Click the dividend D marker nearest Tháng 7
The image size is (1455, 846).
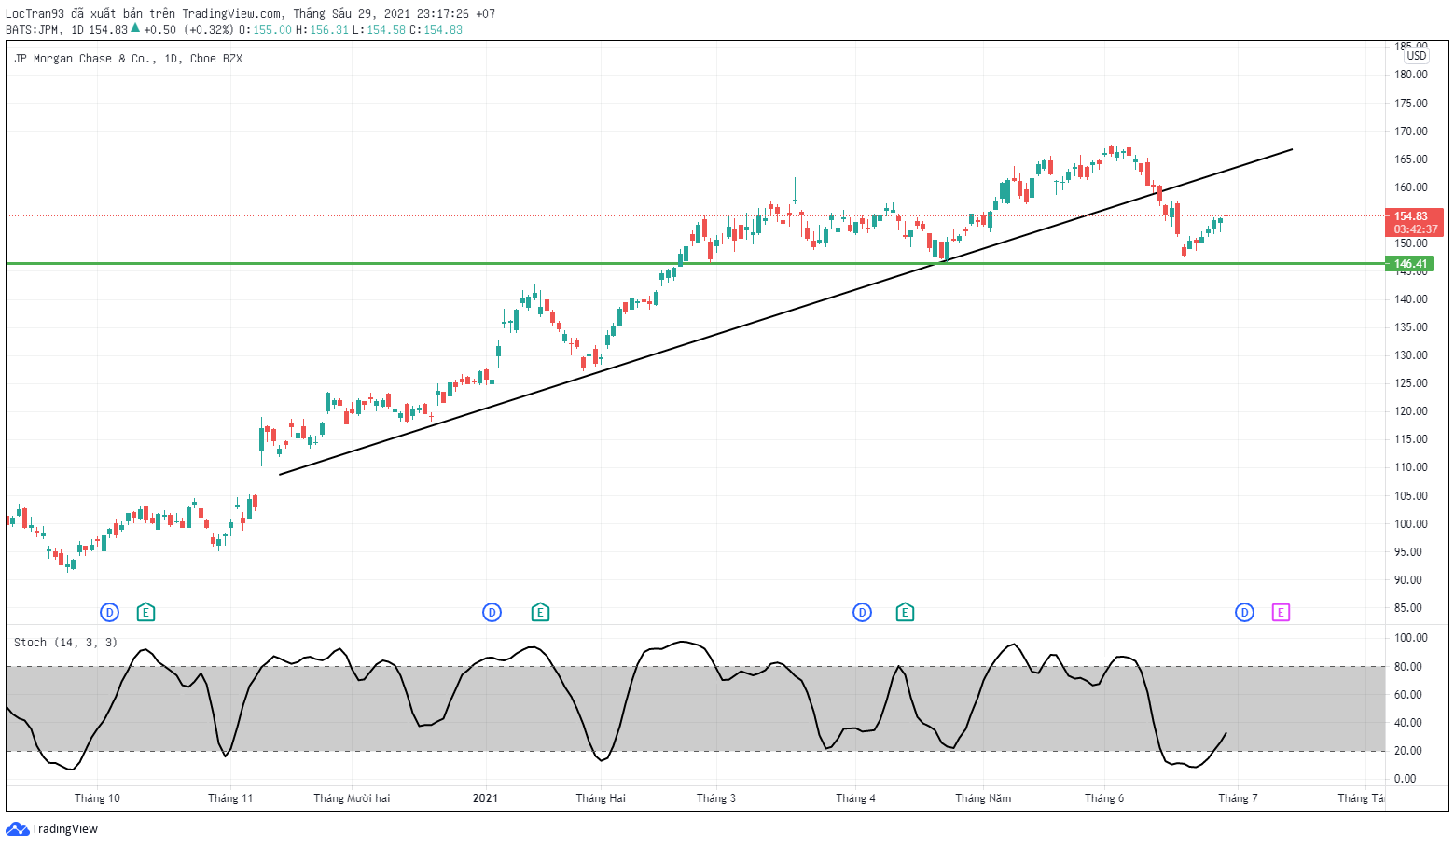click(1245, 613)
